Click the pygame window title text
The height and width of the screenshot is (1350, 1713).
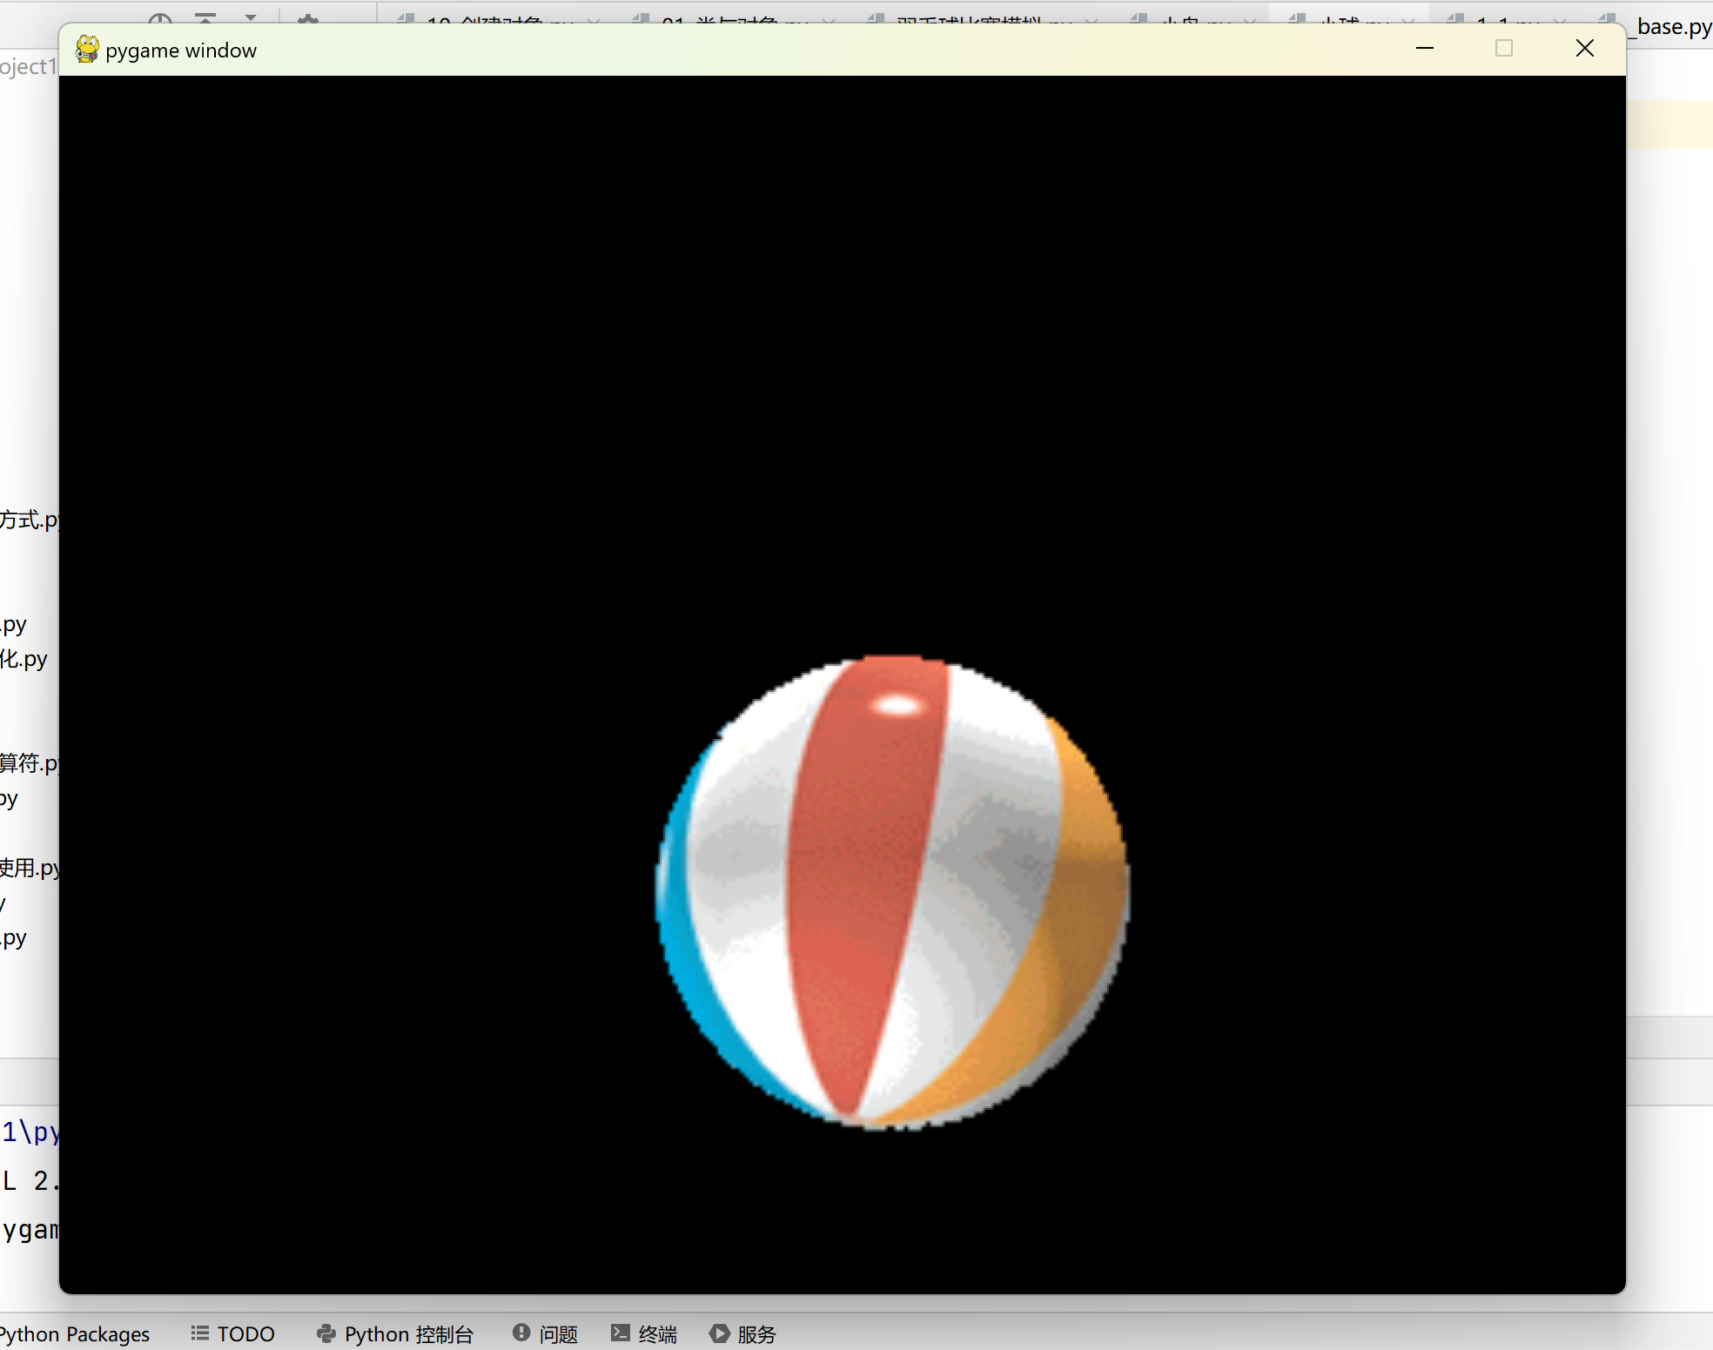tap(181, 50)
